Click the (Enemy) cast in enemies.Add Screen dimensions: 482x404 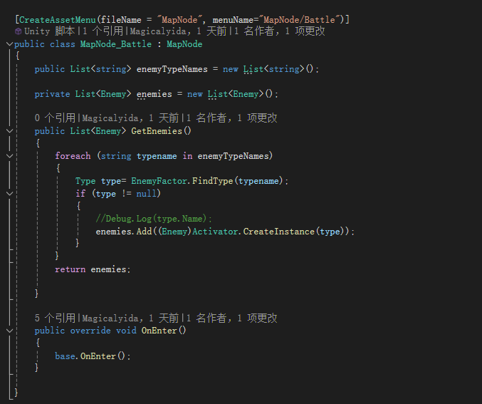coord(174,232)
